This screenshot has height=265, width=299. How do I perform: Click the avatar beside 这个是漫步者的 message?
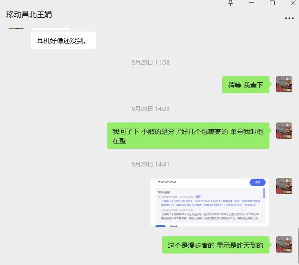(284, 244)
